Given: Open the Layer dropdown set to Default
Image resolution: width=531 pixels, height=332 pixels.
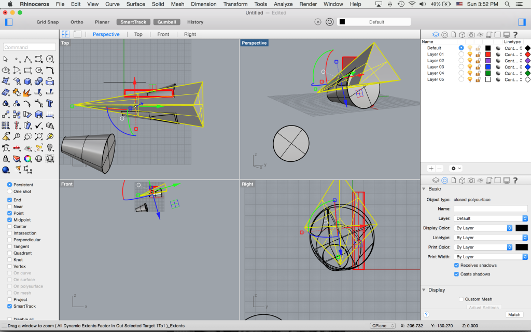Looking at the screenshot, I should (491, 218).
